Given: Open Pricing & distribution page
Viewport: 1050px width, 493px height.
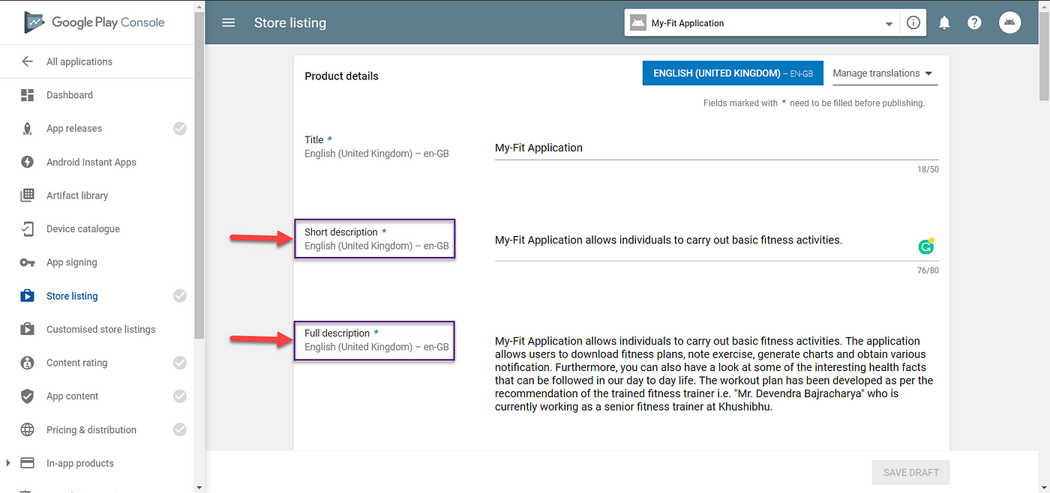Looking at the screenshot, I should (x=91, y=429).
